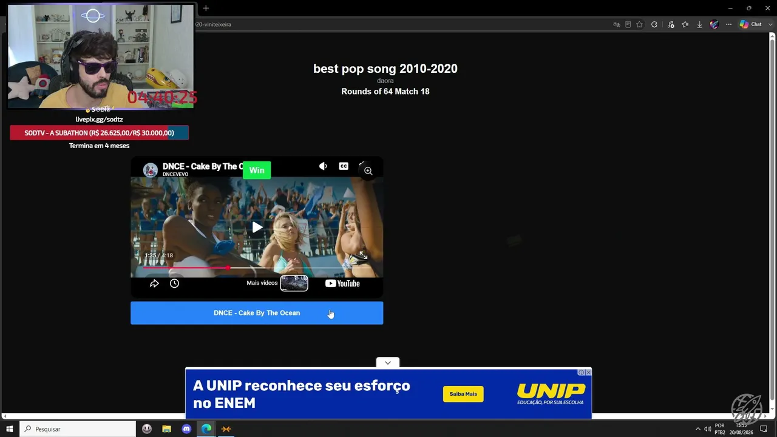Click the DNCEVEVO channel name

175,174
